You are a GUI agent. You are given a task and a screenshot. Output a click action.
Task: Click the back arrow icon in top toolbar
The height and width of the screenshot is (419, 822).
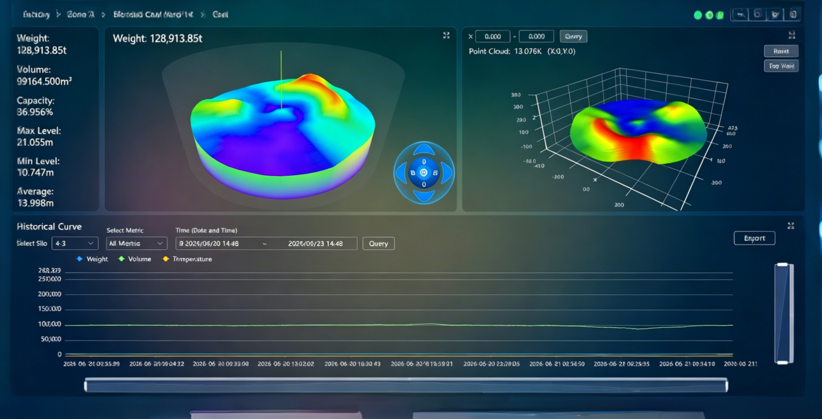click(740, 15)
